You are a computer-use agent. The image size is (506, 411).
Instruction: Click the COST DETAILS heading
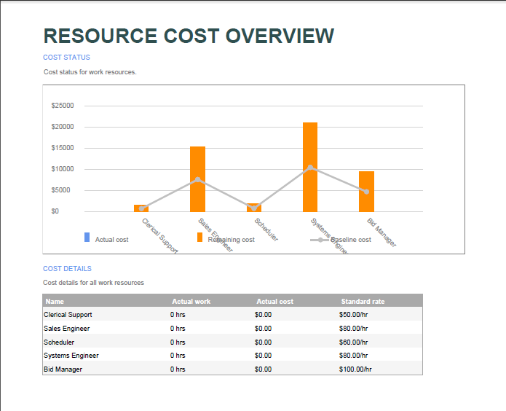tap(67, 269)
